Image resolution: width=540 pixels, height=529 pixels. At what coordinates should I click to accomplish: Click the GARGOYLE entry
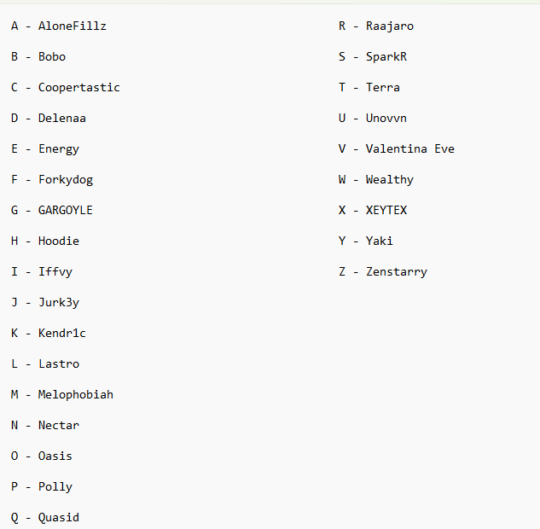66,210
